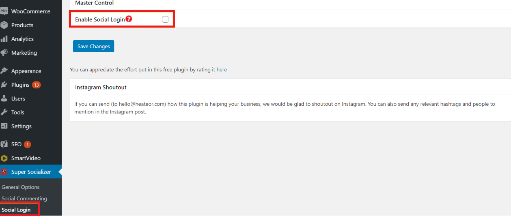This screenshot has height=216, width=511.
Task: Click the Analytics bar chart icon
Action: (4, 39)
